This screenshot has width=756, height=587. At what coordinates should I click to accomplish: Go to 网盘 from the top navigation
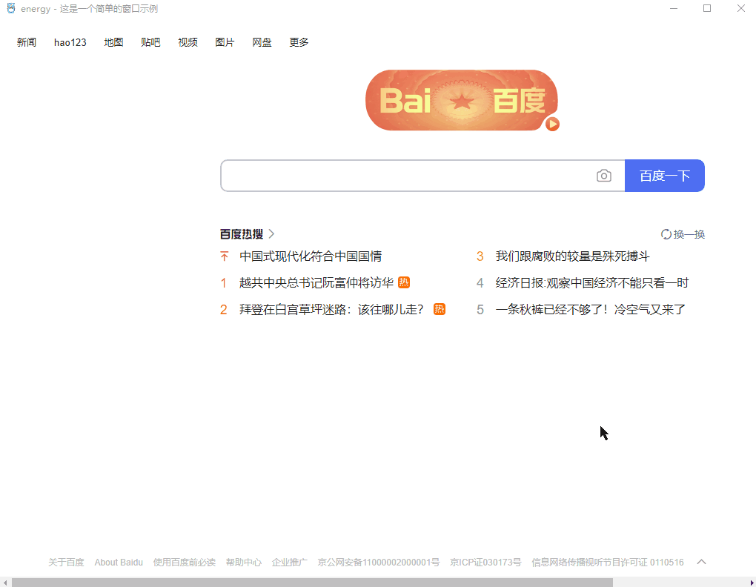pos(262,42)
